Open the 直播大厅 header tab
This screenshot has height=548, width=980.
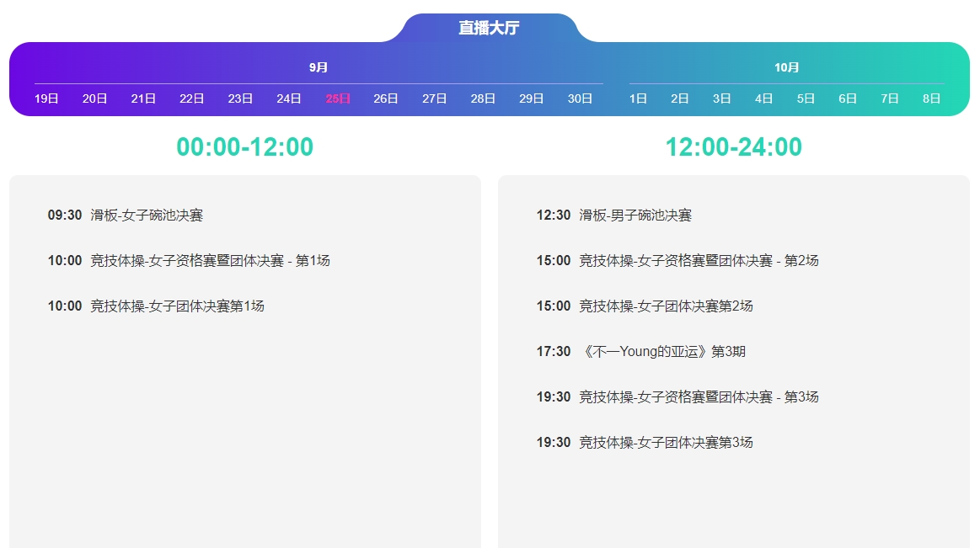(489, 28)
